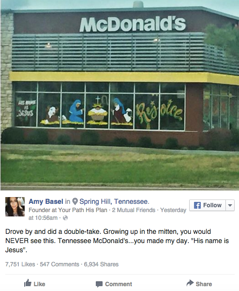The image size is (239, 291).
Task: Click the Share arrow icon
Action: (190, 283)
